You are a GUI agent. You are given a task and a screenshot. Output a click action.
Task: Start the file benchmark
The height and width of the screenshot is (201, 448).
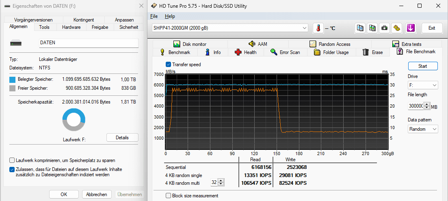tap(422, 66)
